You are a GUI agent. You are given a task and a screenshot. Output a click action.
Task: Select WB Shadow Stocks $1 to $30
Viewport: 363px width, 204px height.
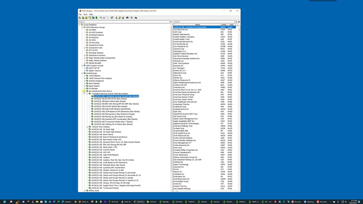pos(107,170)
